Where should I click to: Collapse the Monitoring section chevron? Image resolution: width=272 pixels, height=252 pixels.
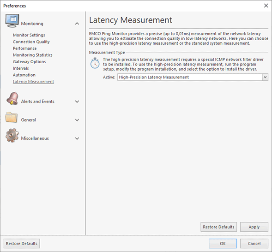(77, 24)
